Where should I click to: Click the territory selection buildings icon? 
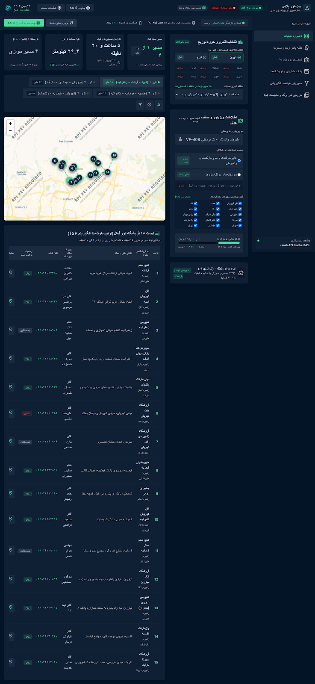(241, 42)
